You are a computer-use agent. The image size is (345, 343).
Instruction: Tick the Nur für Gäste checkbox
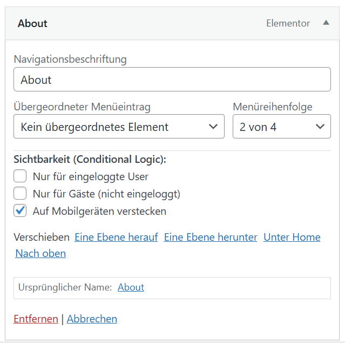tap(20, 194)
